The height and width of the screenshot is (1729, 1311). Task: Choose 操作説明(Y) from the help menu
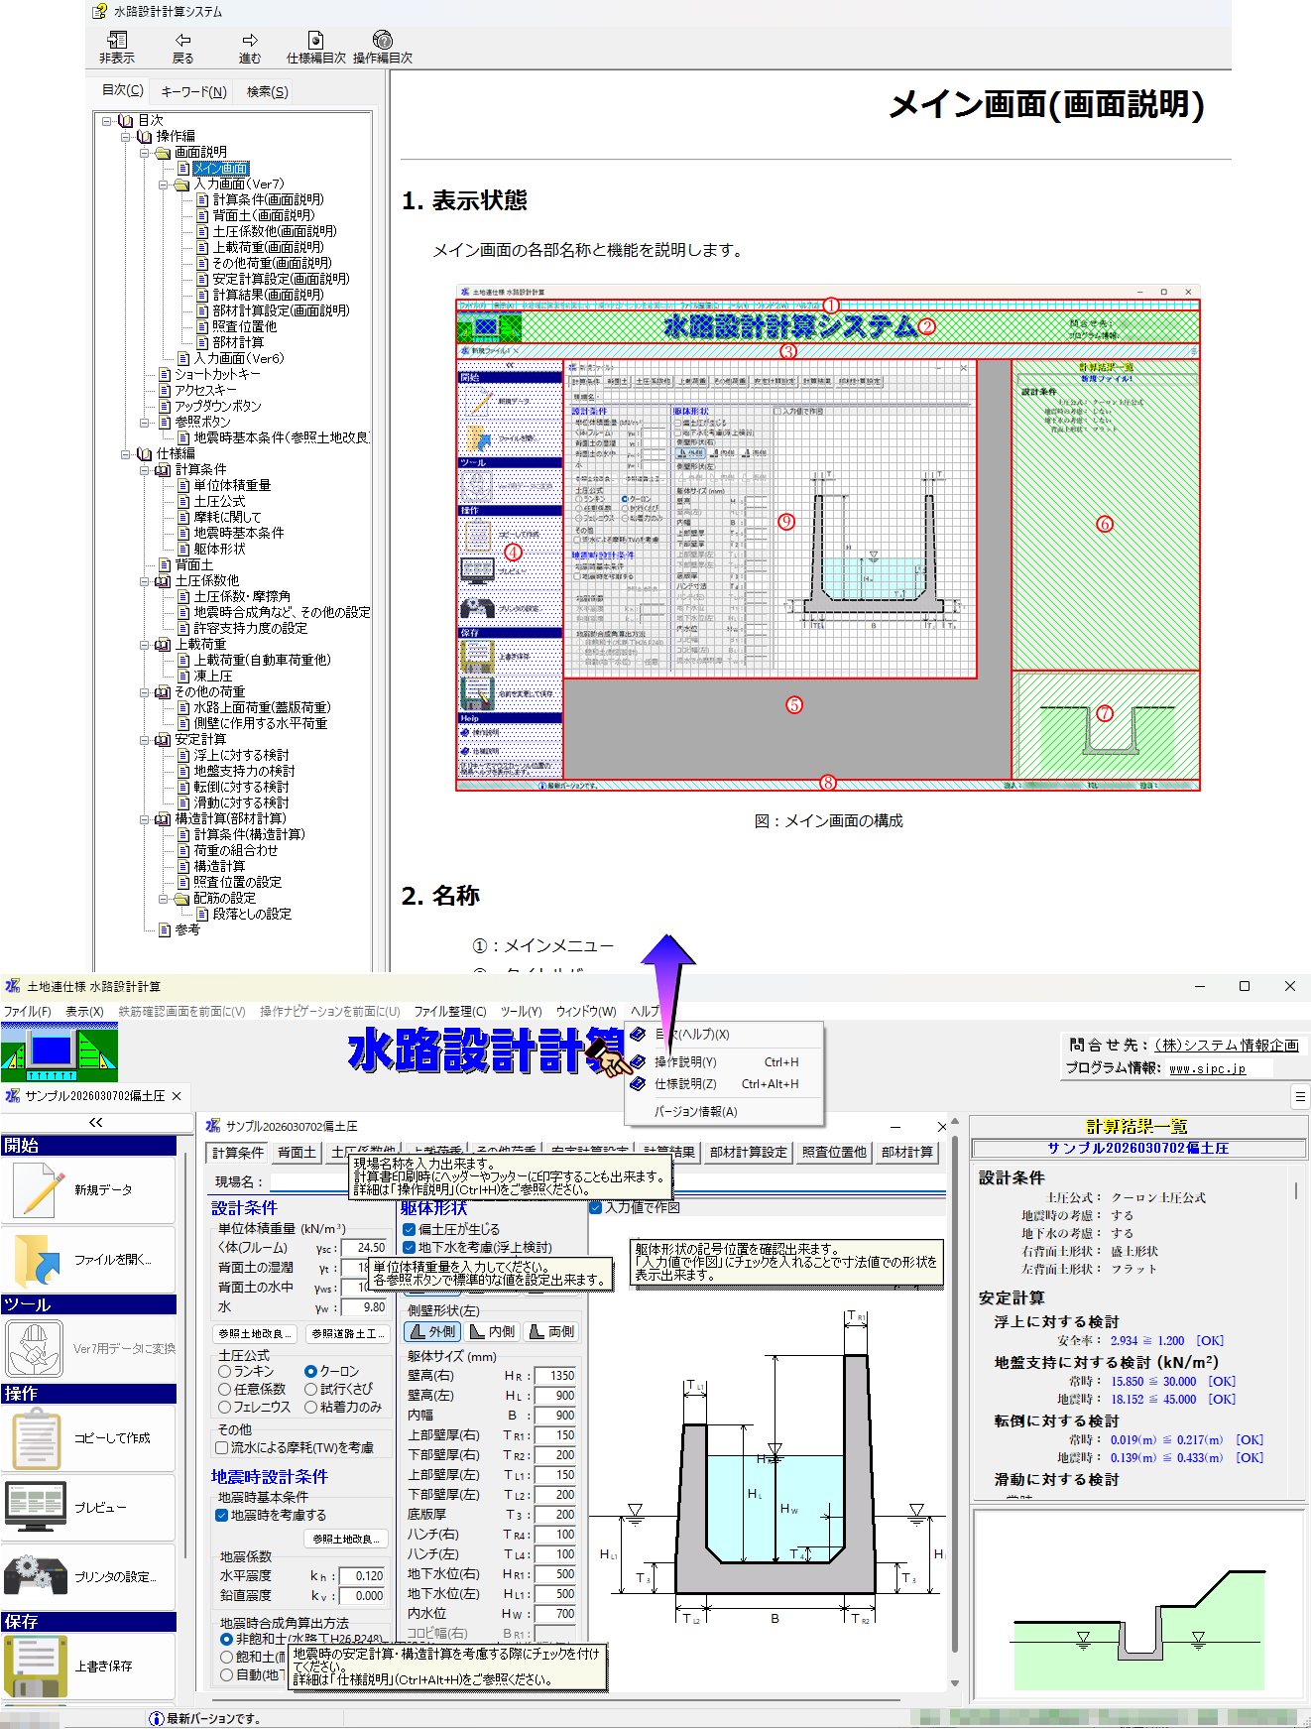tap(685, 1061)
